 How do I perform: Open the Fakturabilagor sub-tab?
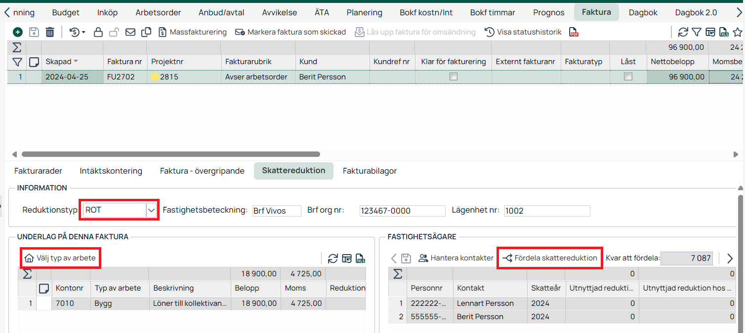[x=370, y=171]
